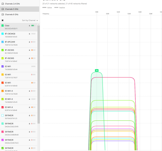Click lock icon on EE WiFi-X 7A:58 row
162x151 pixels.
pyautogui.click(x=30, y=99)
